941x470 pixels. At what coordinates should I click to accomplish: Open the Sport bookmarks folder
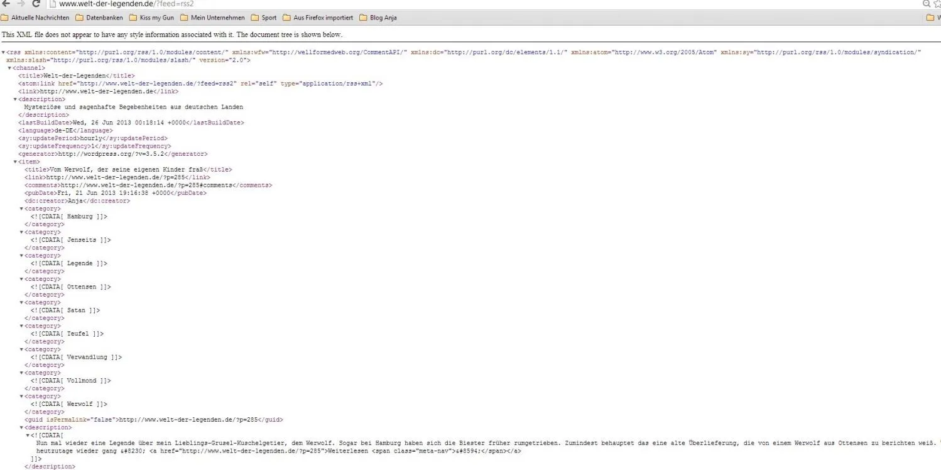pos(264,18)
